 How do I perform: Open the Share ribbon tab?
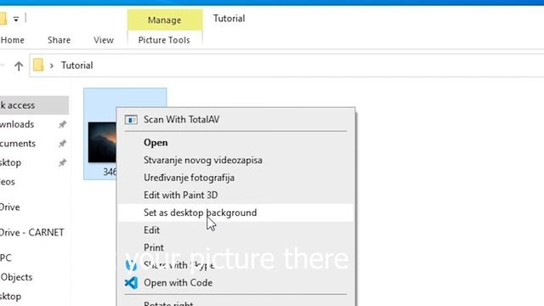point(59,40)
